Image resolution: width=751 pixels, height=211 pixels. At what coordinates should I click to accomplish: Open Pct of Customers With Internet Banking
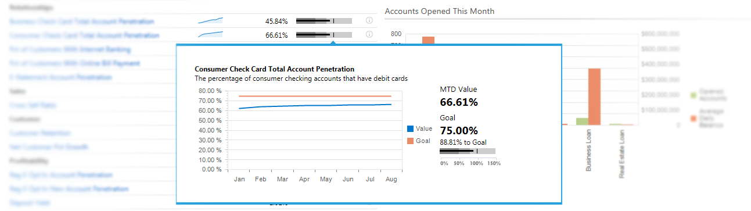[70, 49]
